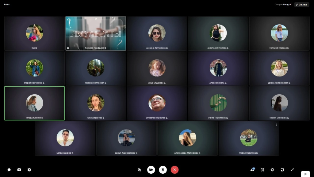The width and height of the screenshot is (314, 177).
Task: Select Влада Клочкова's highlighted video tile
Action: coord(34,103)
